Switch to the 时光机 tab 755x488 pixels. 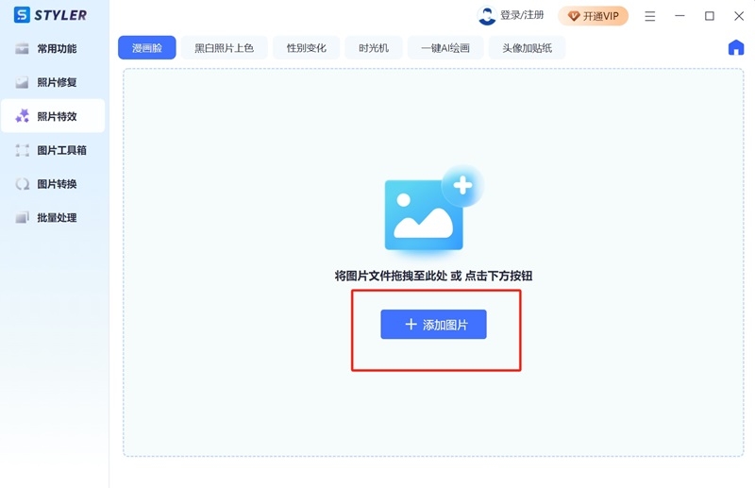[374, 48]
